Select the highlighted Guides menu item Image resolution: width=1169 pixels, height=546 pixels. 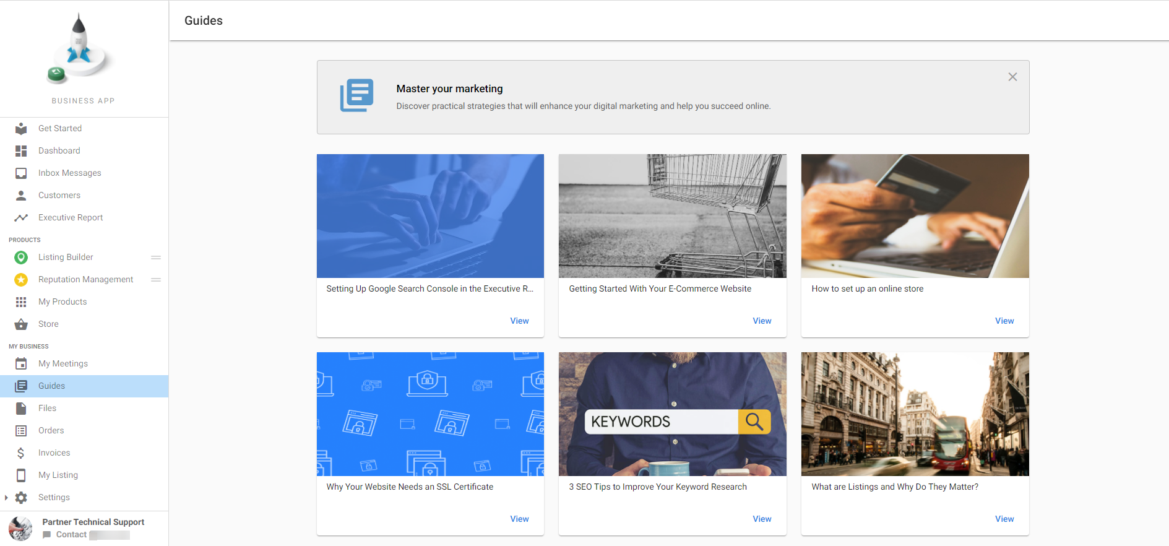(x=84, y=386)
